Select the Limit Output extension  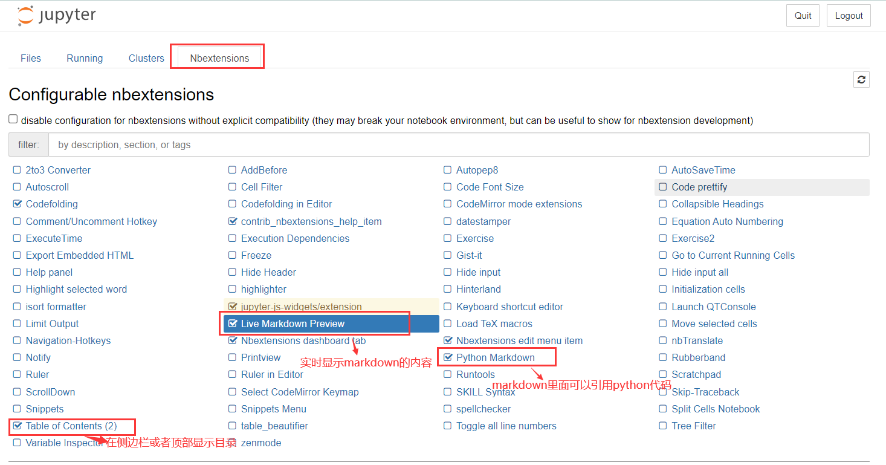pyautogui.click(x=52, y=324)
